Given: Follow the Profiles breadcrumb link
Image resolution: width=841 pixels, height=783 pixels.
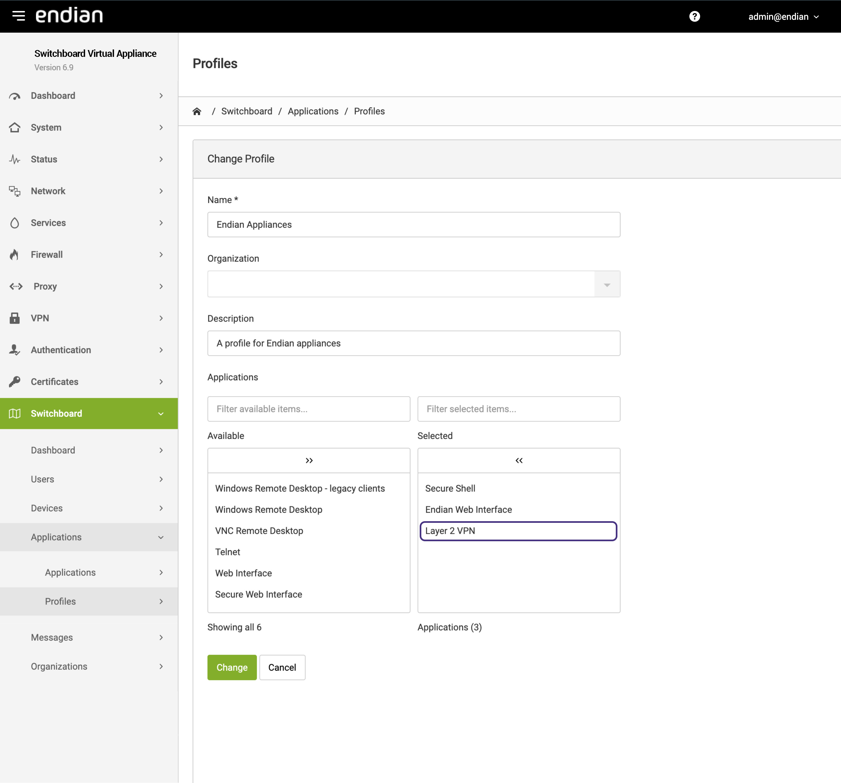Looking at the screenshot, I should [369, 111].
